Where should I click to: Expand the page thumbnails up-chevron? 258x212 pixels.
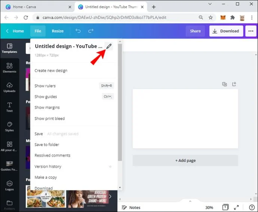point(190,201)
